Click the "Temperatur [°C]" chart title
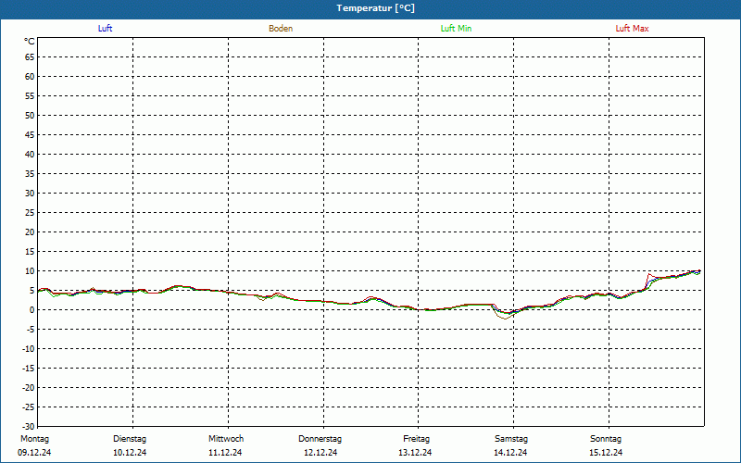741x463 pixels. (376, 8)
